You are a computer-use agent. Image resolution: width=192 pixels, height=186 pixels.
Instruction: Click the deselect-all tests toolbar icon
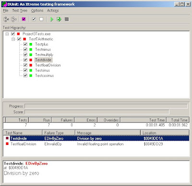pyautogui.click(x=14, y=19)
